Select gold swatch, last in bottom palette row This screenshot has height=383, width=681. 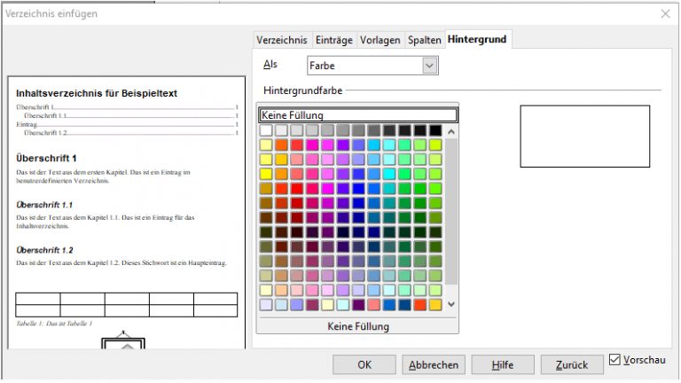[x=435, y=304]
